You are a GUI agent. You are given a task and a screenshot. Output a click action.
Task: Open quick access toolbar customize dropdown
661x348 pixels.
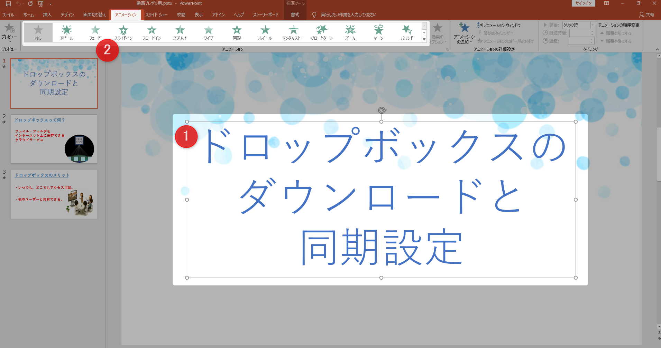(50, 3)
